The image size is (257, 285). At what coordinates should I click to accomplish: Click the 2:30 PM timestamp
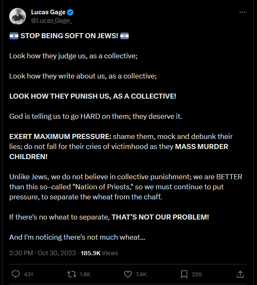pos(21,253)
